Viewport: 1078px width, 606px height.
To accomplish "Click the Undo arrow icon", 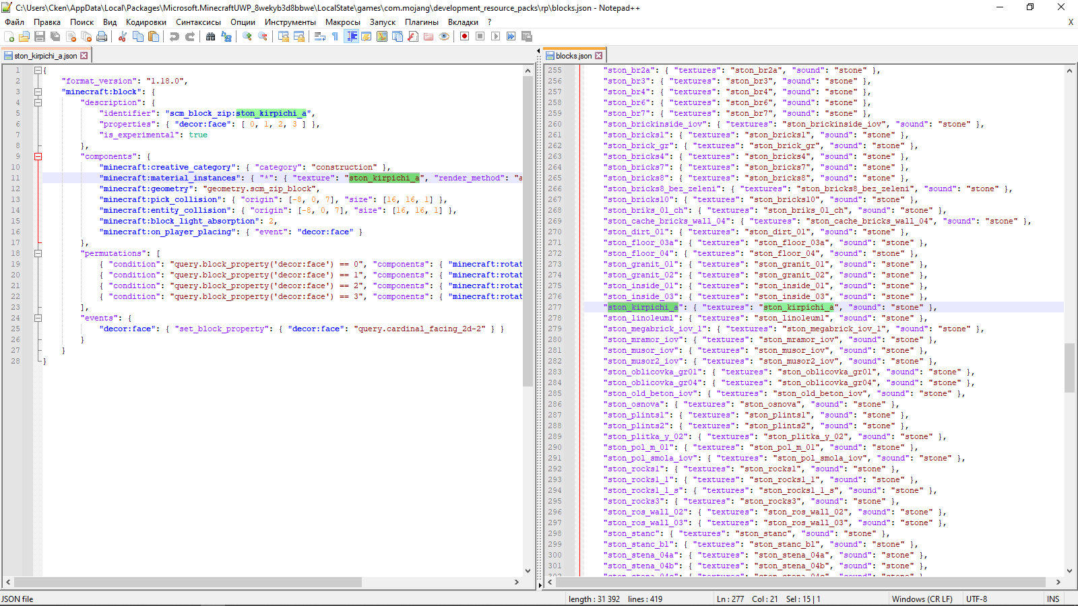I will [x=175, y=36].
